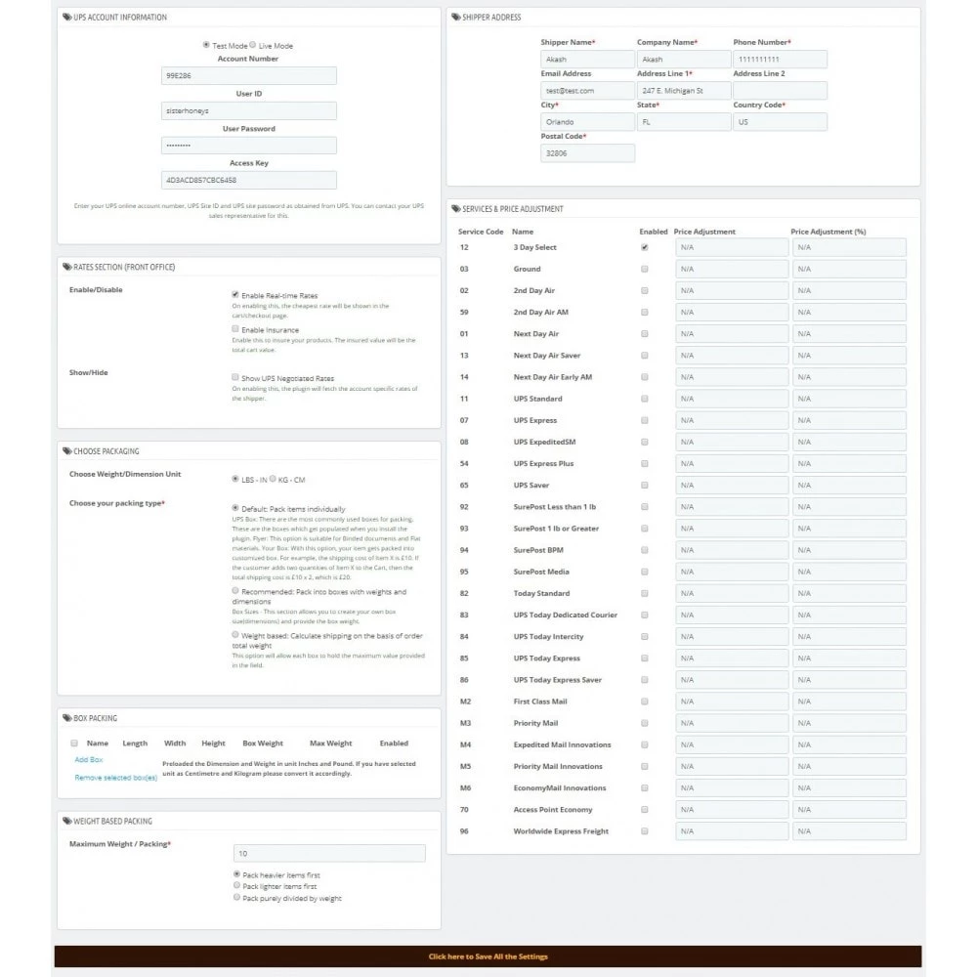
Task: Edit Price Adjustment for 3 Day Select
Action: click(732, 247)
